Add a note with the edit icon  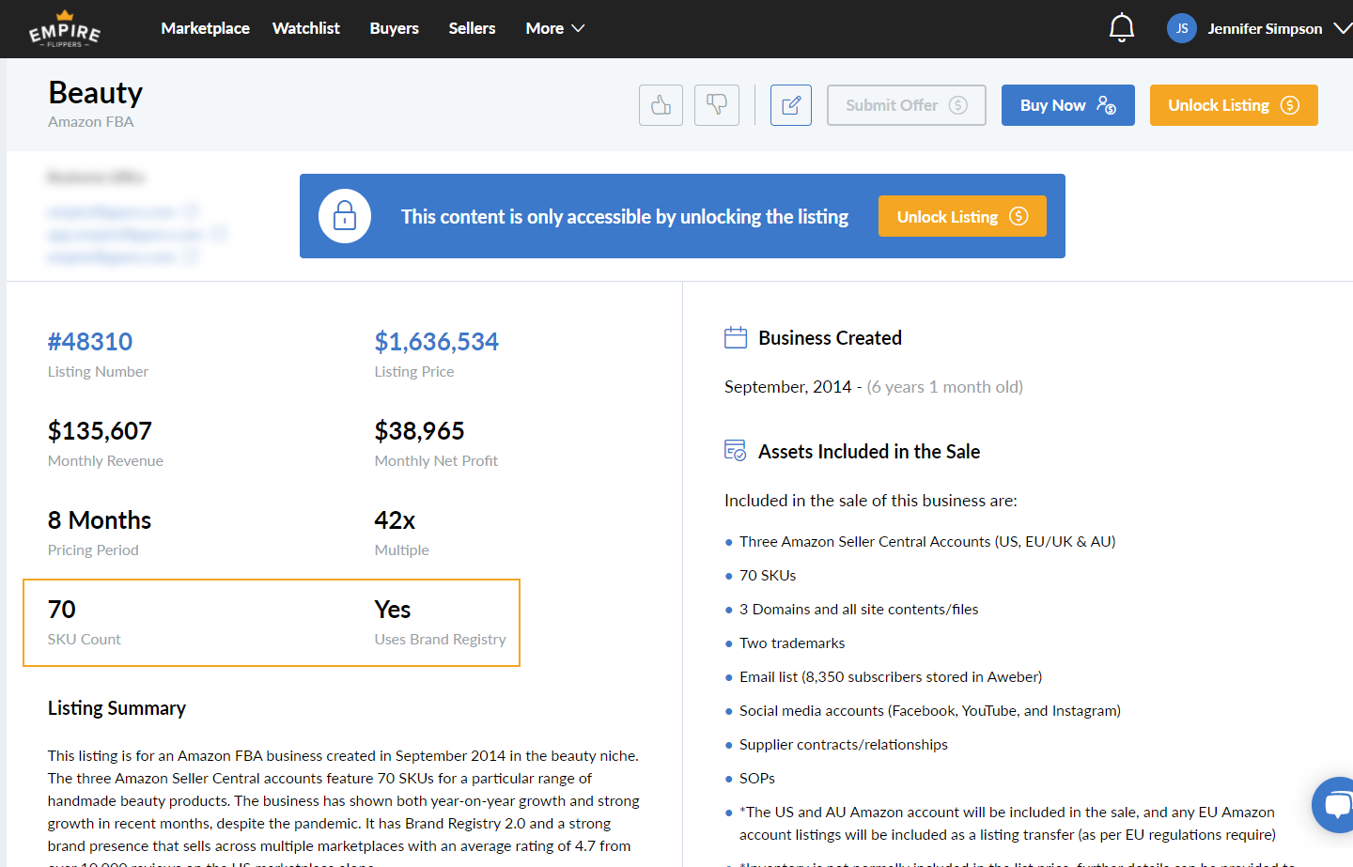[x=791, y=105]
